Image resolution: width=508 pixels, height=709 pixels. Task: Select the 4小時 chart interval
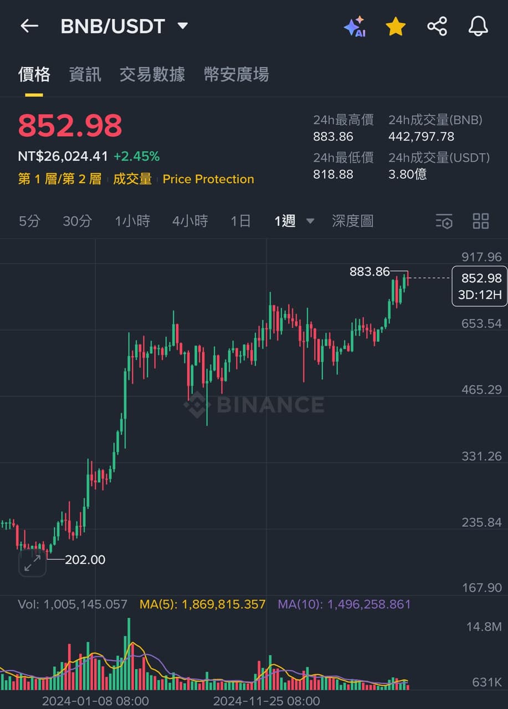pyautogui.click(x=190, y=221)
